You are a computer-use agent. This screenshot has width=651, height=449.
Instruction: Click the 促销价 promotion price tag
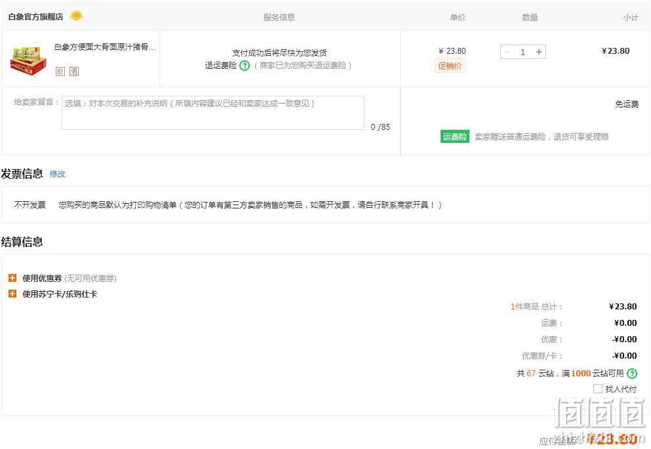tap(450, 66)
